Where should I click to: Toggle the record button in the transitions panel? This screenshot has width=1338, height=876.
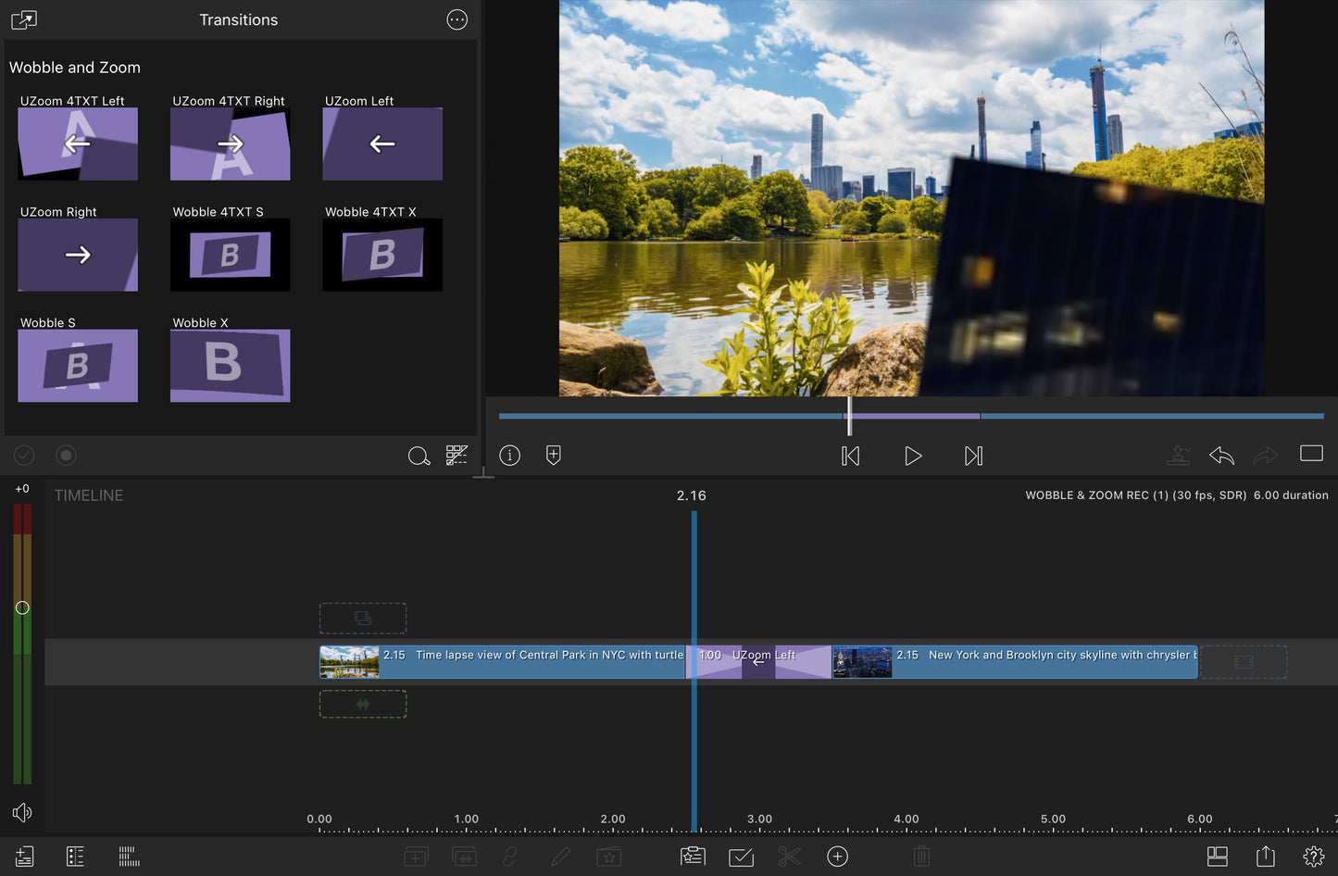click(x=66, y=455)
